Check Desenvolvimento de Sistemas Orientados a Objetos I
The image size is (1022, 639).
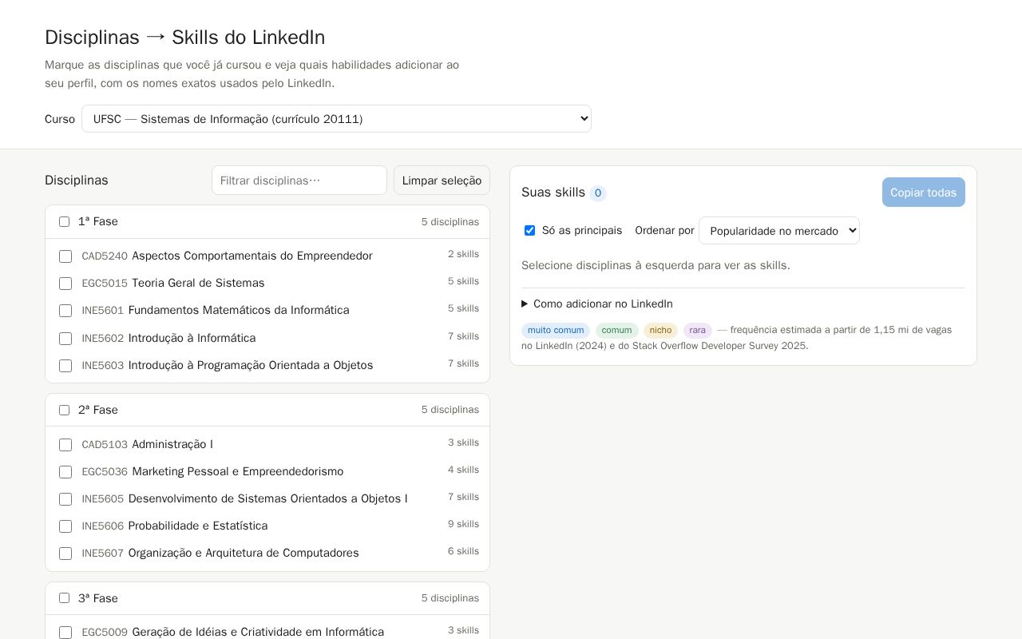[x=65, y=499]
